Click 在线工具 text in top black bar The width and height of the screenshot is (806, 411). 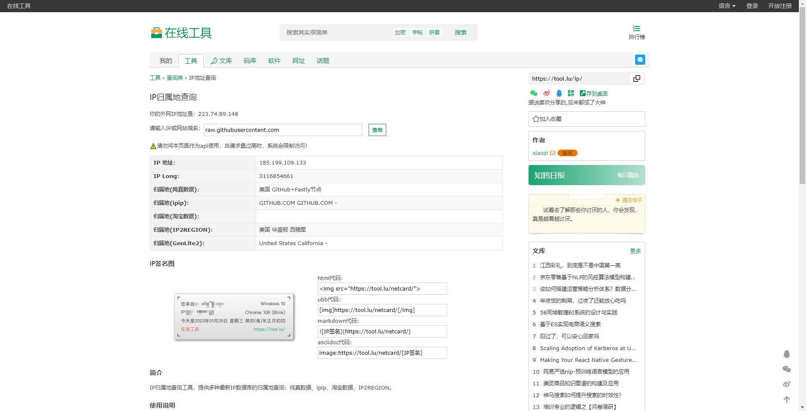(x=19, y=6)
